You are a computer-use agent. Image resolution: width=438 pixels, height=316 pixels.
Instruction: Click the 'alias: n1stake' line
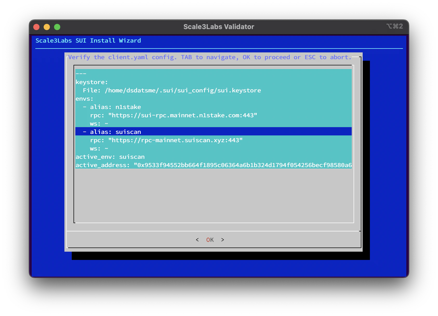point(214,106)
